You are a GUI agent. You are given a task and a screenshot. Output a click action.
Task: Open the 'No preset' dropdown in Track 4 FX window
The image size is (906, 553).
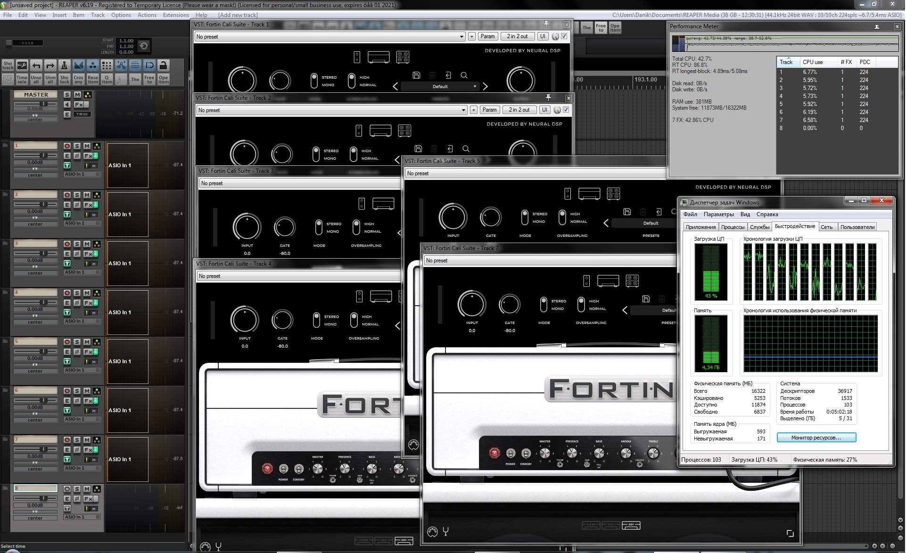pos(299,276)
